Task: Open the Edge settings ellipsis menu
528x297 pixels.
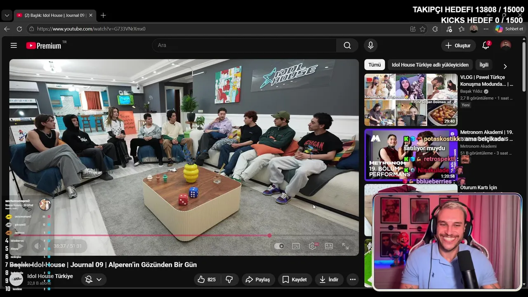Action: [x=486, y=29]
